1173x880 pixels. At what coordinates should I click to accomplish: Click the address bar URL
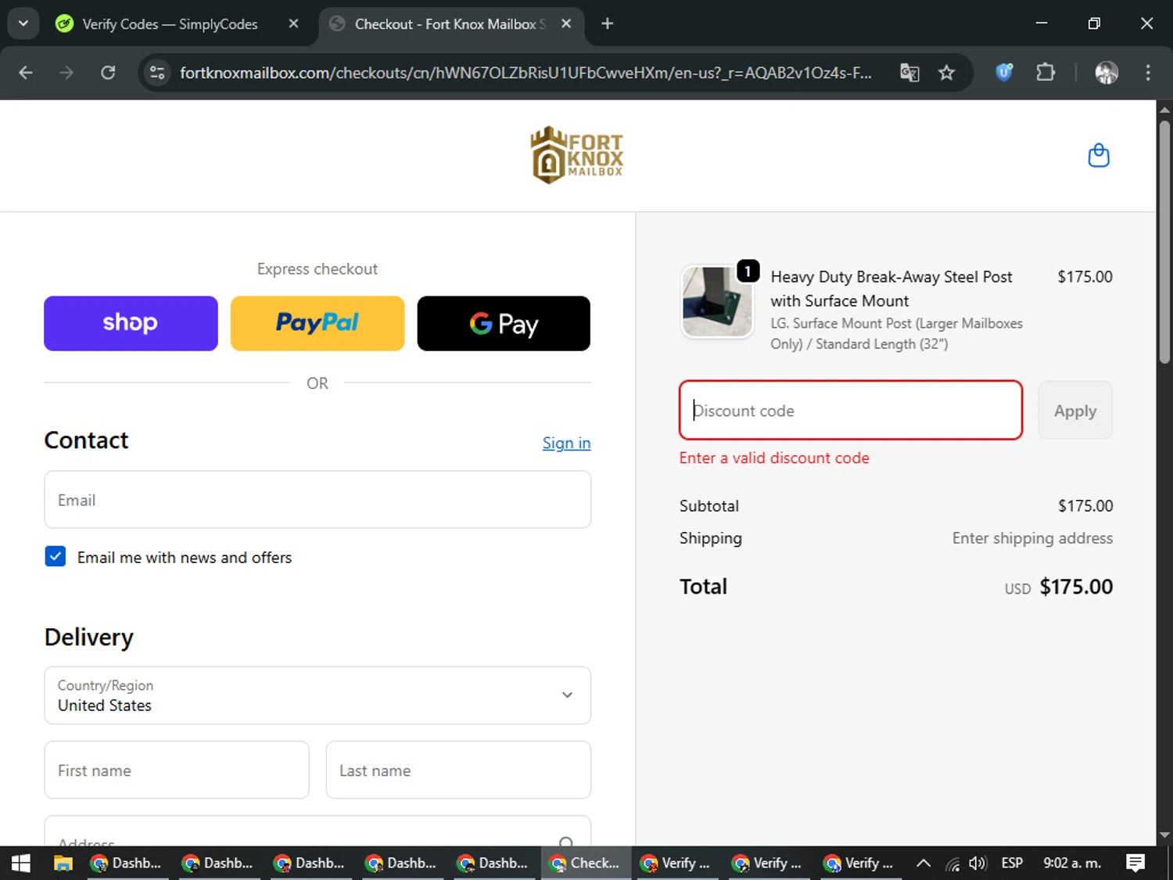click(x=526, y=73)
